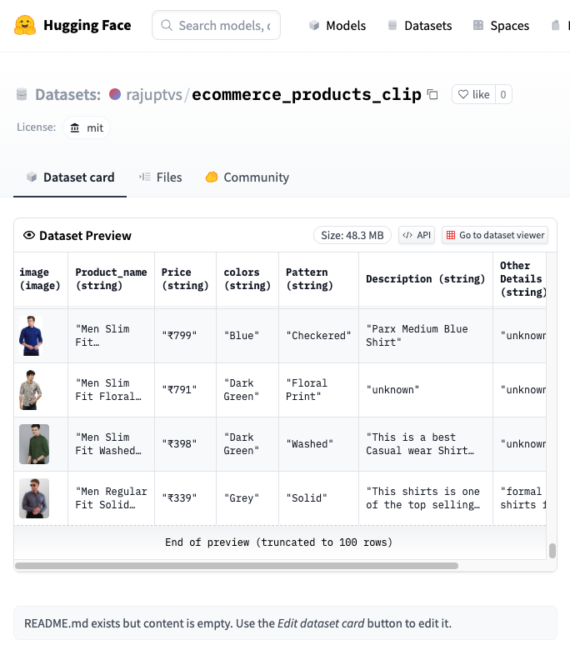Click Go to dataset viewer
570x650 pixels.
[x=496, y=235]
